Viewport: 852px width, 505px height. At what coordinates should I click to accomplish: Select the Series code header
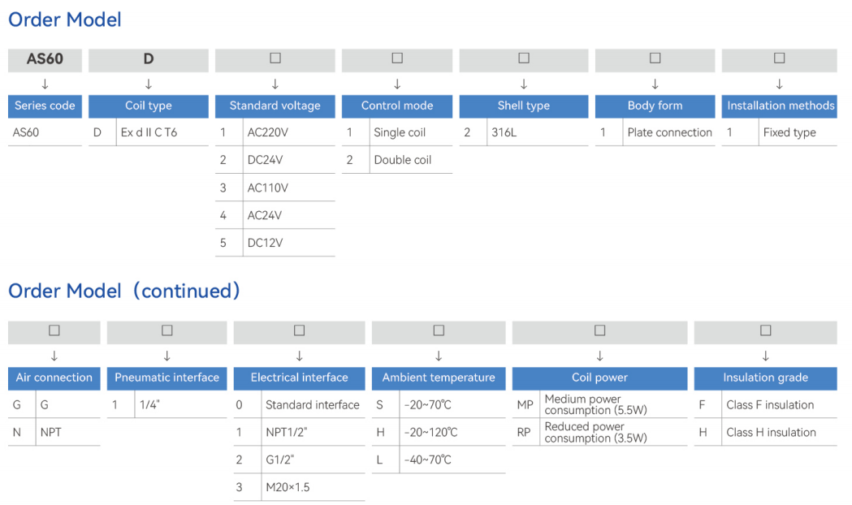[45, 106]
